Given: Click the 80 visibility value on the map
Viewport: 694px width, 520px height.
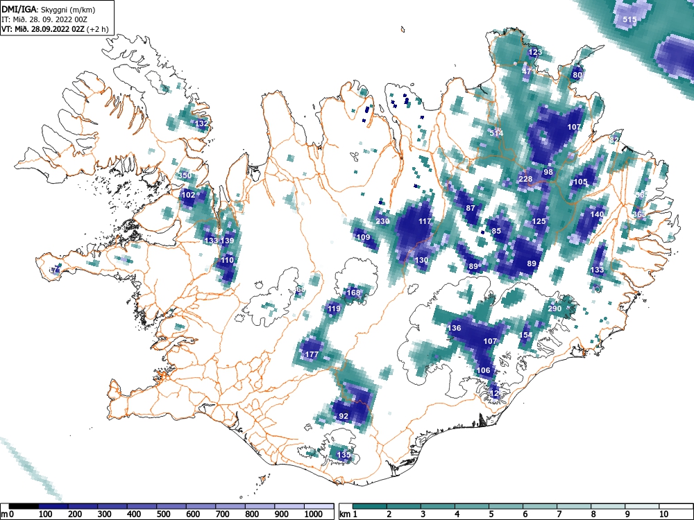Looking at the screenshot, I should [577, 75].
